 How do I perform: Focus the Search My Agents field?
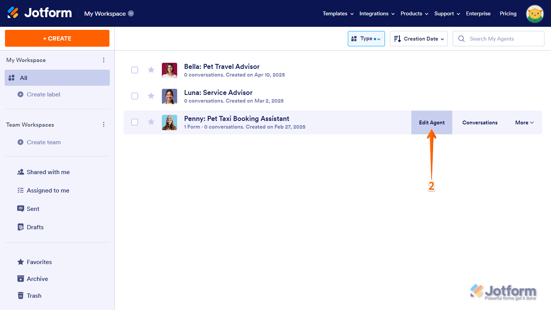pyautogui.click(x=499, y=39)
